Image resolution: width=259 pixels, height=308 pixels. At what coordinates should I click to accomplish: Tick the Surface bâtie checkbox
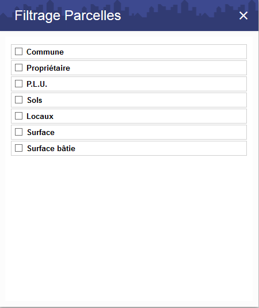coord(18,148)
